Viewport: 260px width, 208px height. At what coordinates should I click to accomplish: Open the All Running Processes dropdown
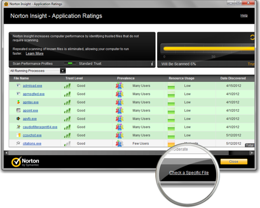[x=37, y=71]
